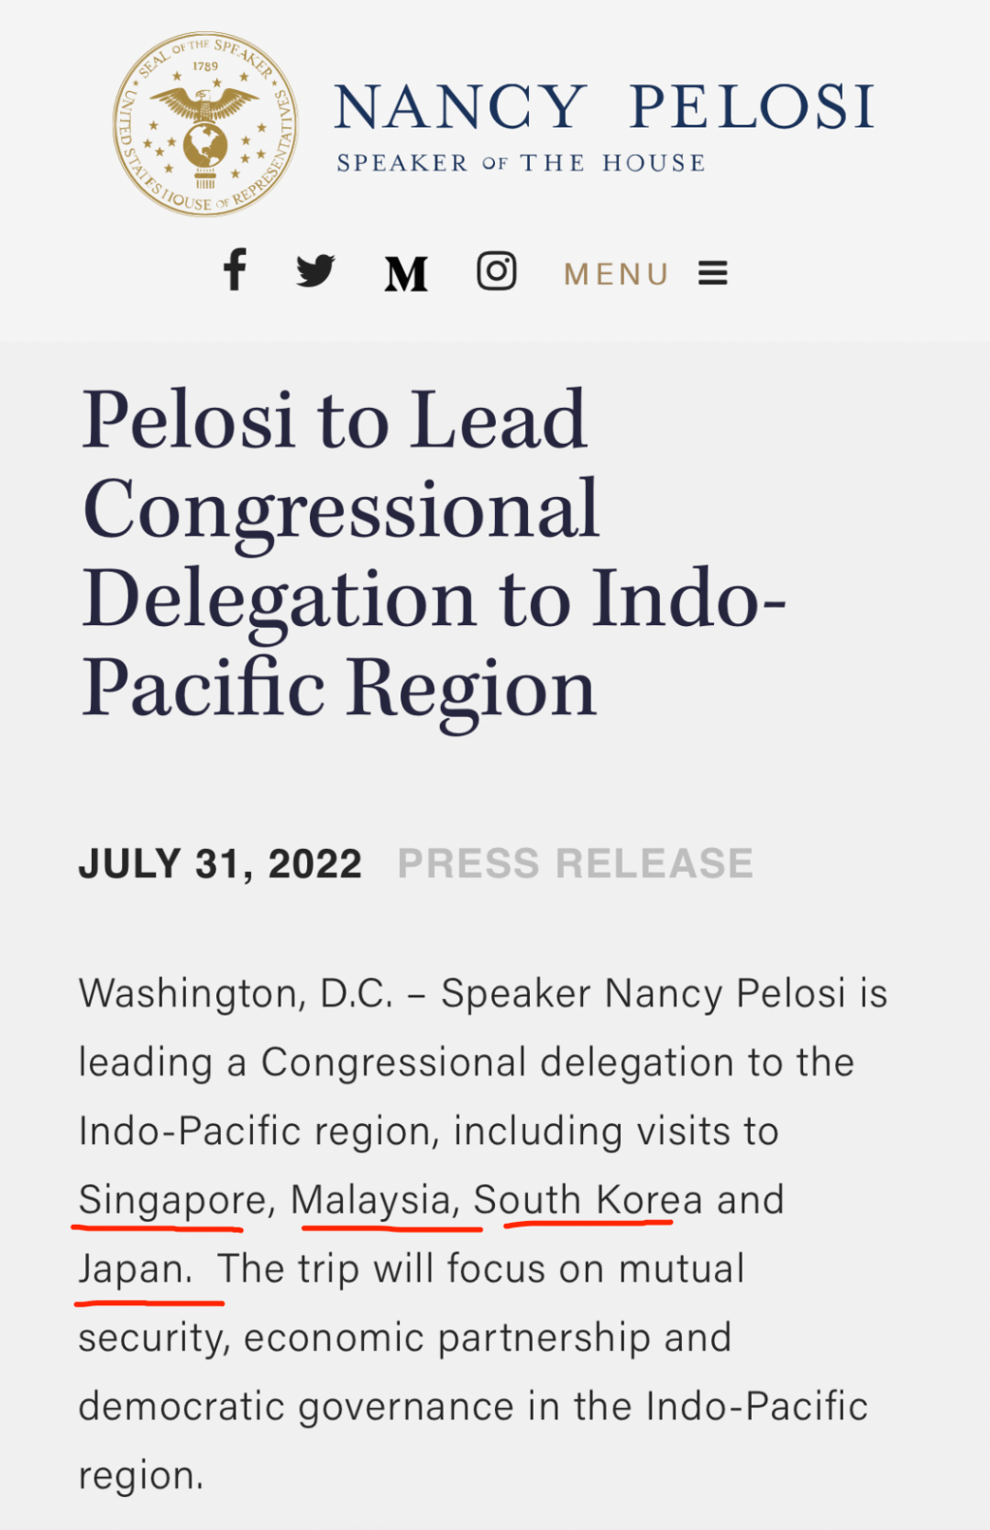Select the PRESS RELEASE category label
Screen dimensions: 990x1530
point(575,864)
